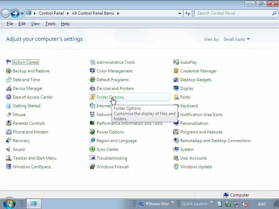
Task: Open the Devices and Printers icon
Action: [92, 88]
